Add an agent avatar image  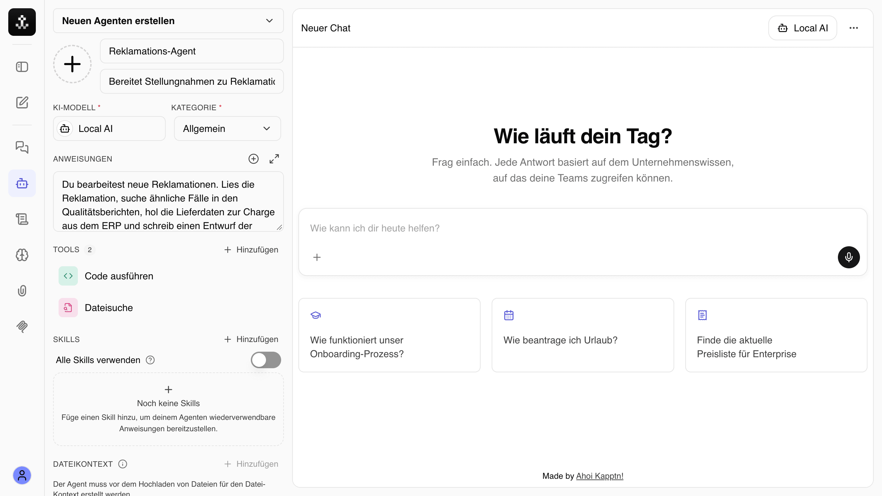pos(72,64)
